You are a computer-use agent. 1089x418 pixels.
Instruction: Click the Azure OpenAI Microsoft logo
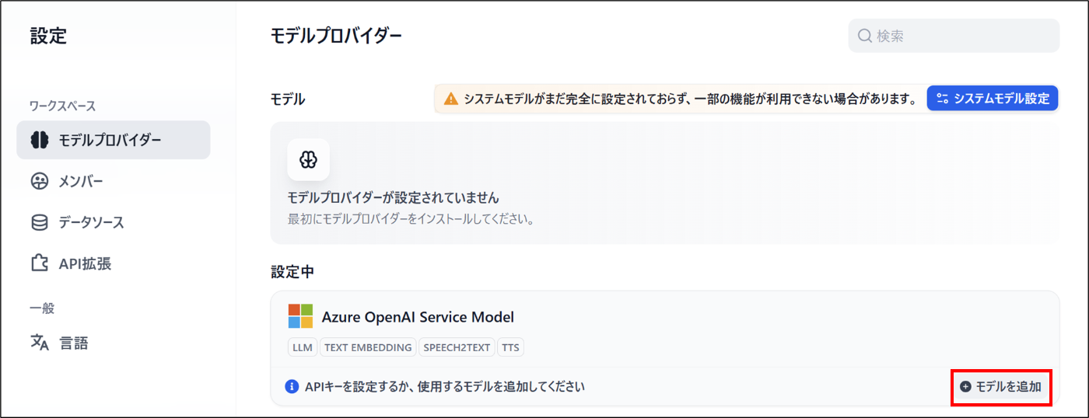tap(300, 316)
